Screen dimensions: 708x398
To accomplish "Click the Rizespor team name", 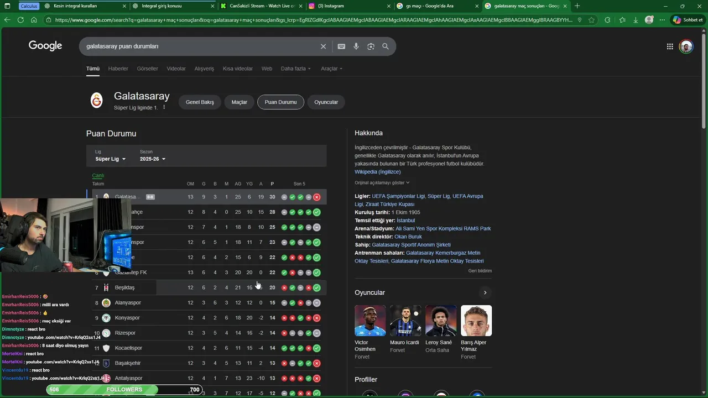I will click(125, 333).
